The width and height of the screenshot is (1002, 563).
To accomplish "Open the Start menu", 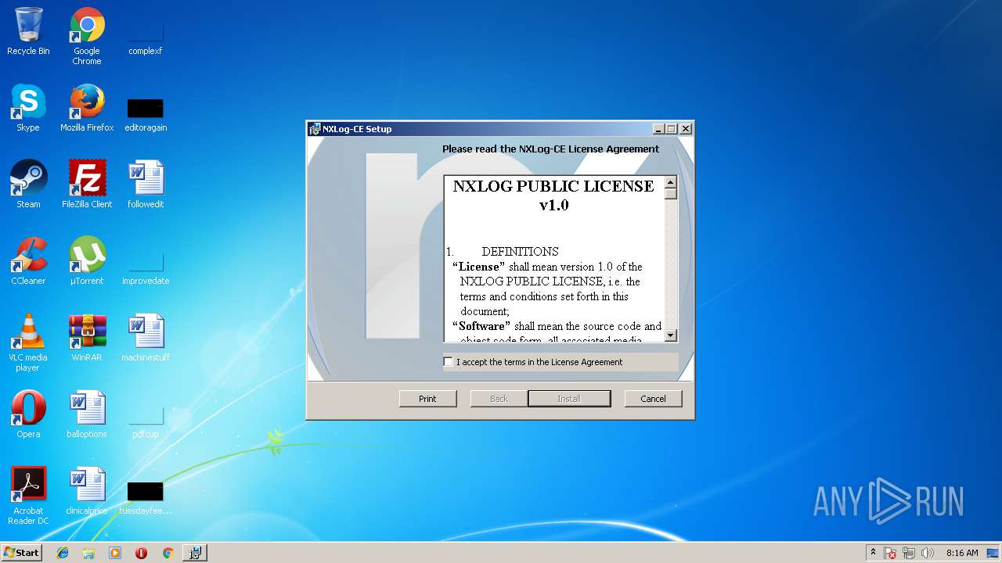I will [x=21, y=553].
